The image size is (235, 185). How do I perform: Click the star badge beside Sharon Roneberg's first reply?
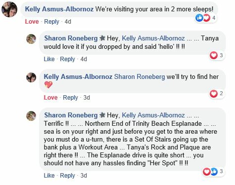pos(102,38)
